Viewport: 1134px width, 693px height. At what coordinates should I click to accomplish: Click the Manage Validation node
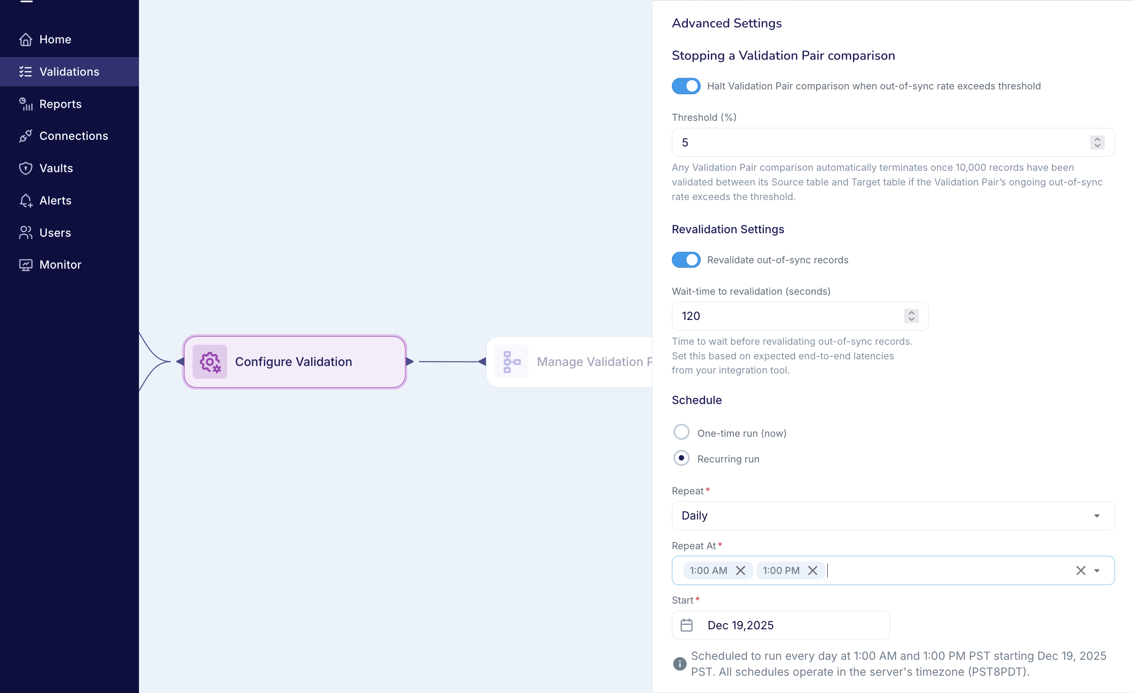pyautogui.click(x=571, y=362)
